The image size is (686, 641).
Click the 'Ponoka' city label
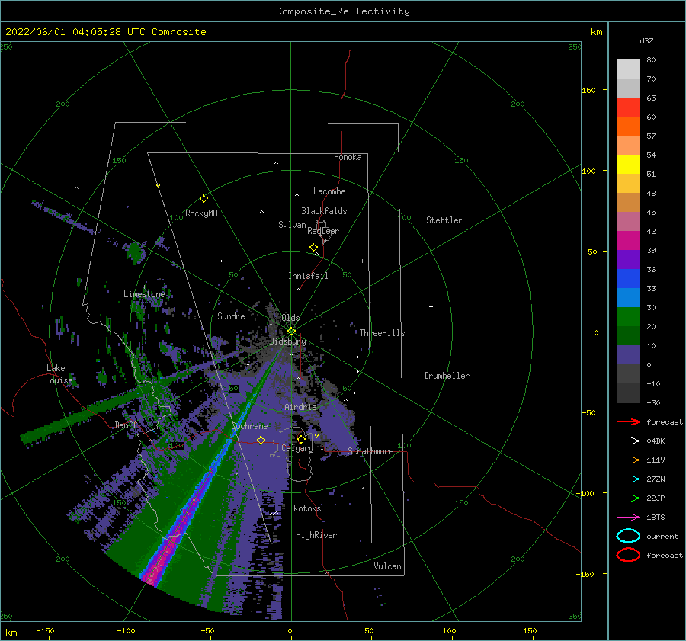click(348, 157)
